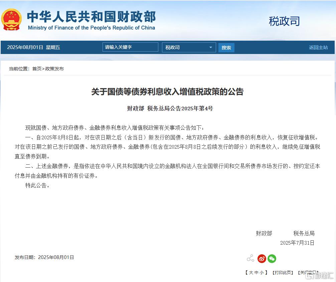
Task: Open the share icon beside Weibo
Action: [250, 258]
